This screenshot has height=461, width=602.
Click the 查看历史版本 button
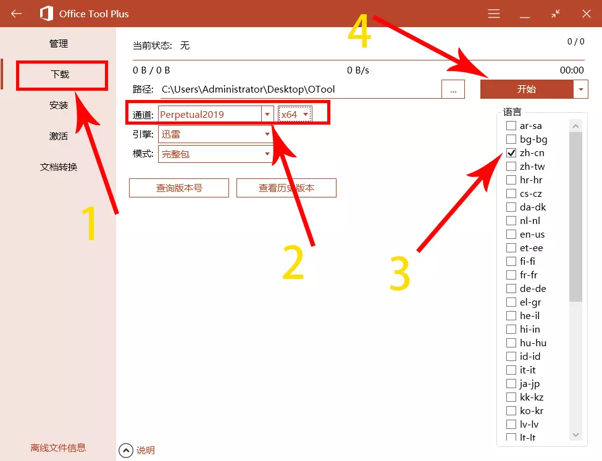[286, 188]
